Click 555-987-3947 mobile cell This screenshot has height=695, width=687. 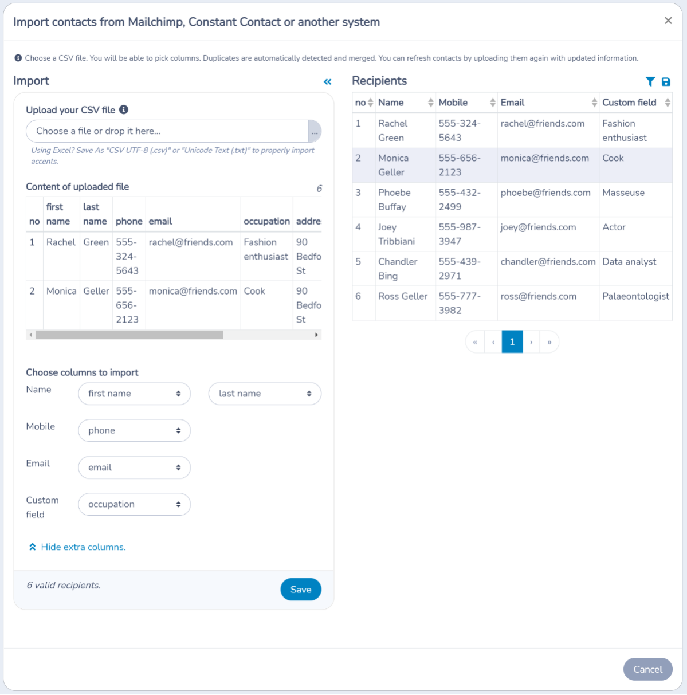(x=466, y=234)
